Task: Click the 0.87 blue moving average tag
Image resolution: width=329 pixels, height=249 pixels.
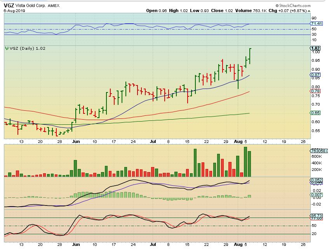Action: 315,75
